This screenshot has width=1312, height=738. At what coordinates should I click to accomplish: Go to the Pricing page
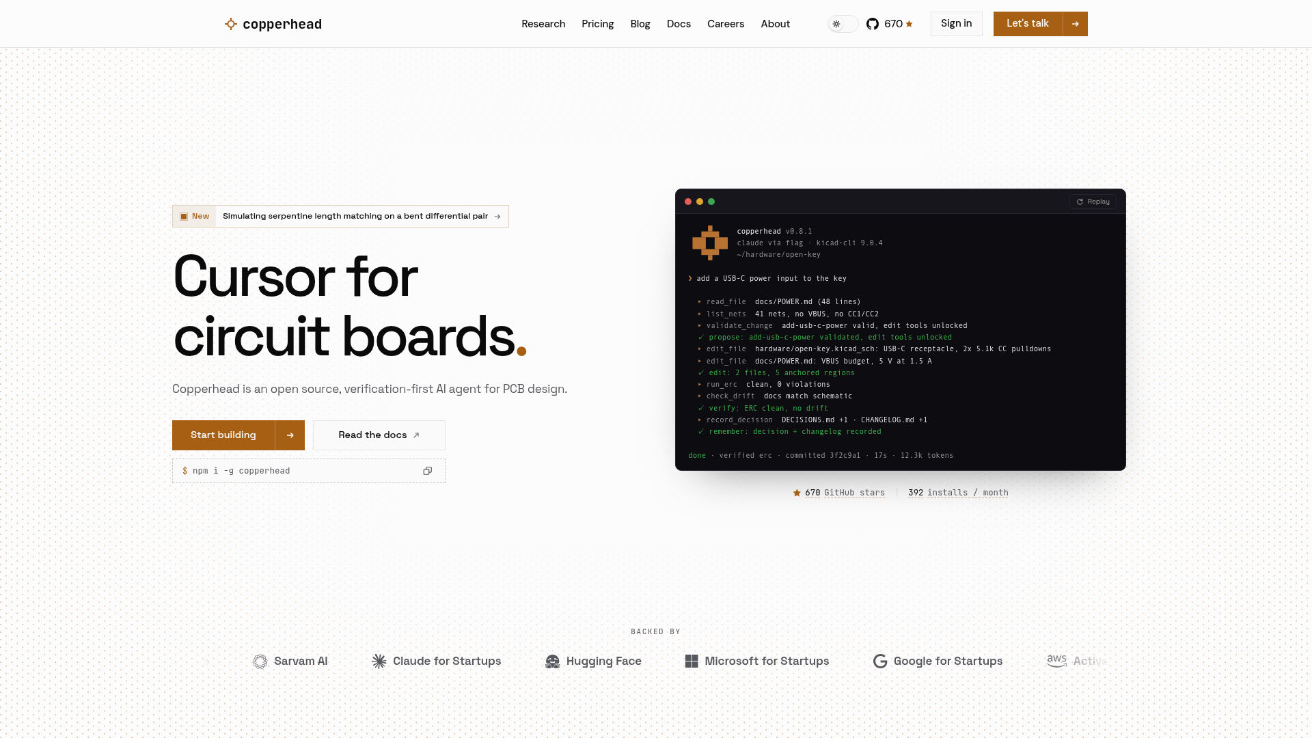598,24
